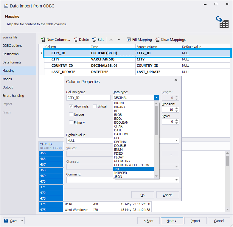Click the data type list scrollbar thumb

156,120
